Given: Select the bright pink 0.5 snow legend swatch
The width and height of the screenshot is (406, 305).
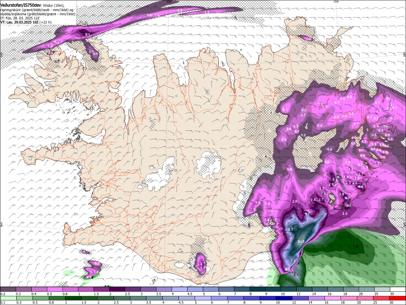Looking at the screenshot, I should [54, 289].
